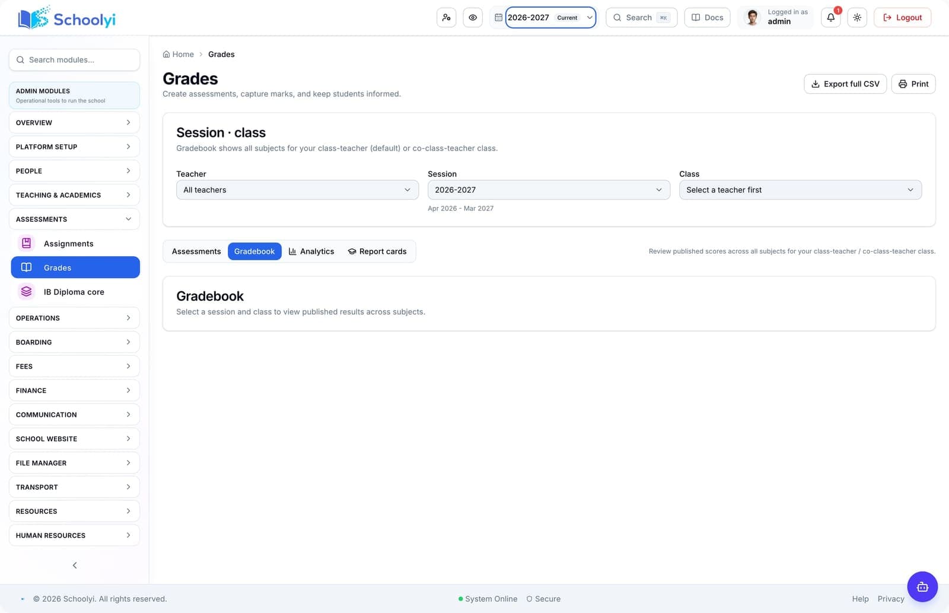Toggle the eye preview icon in header
949x613 pixels.
point(473,18)
